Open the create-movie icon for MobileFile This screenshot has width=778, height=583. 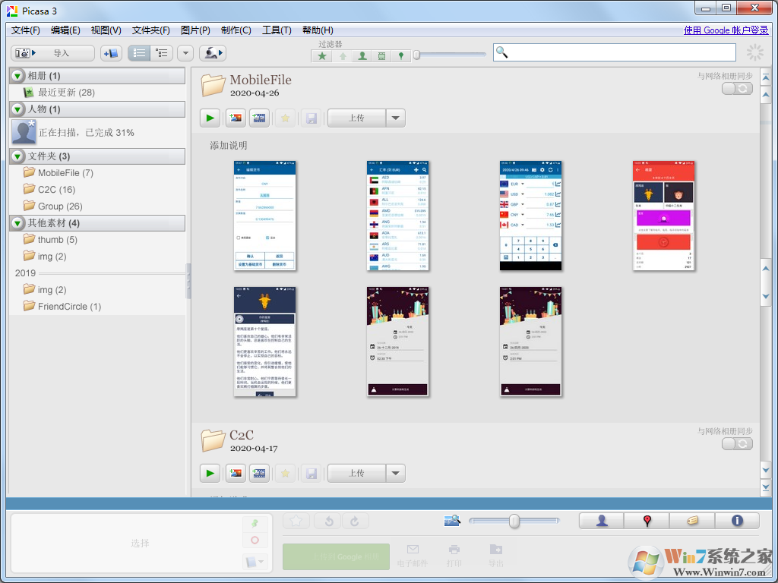click(x=258, y=118)
